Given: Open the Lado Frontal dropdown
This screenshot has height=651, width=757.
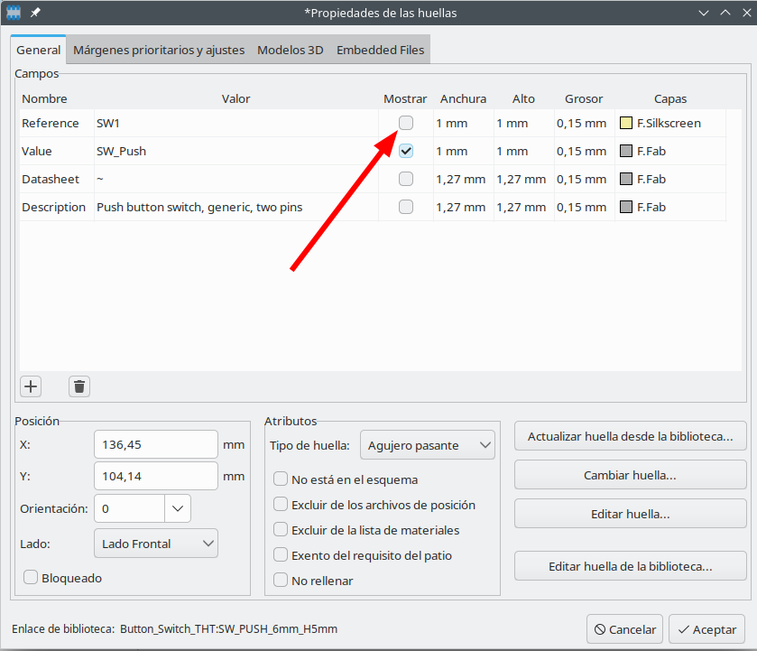Looking at the screenshot, I should [x=155, y=543].
